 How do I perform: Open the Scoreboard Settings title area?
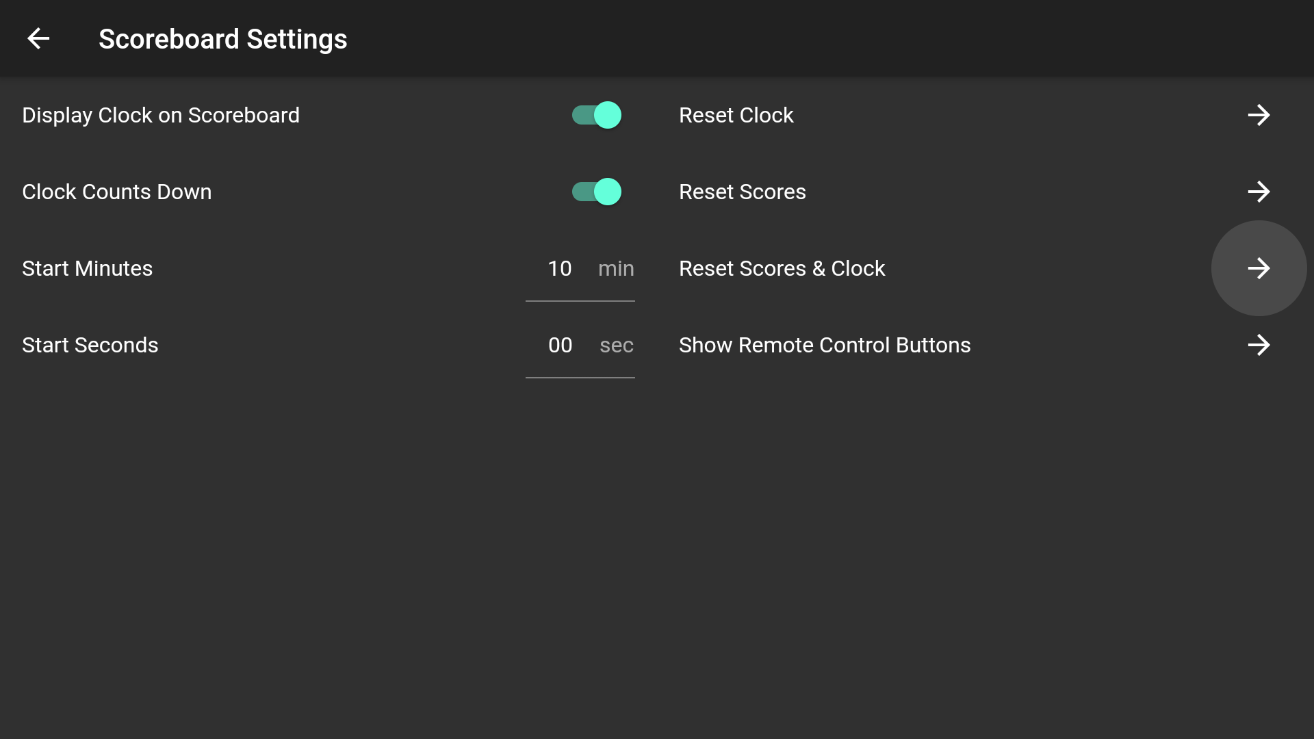click(x=222, y=38)
